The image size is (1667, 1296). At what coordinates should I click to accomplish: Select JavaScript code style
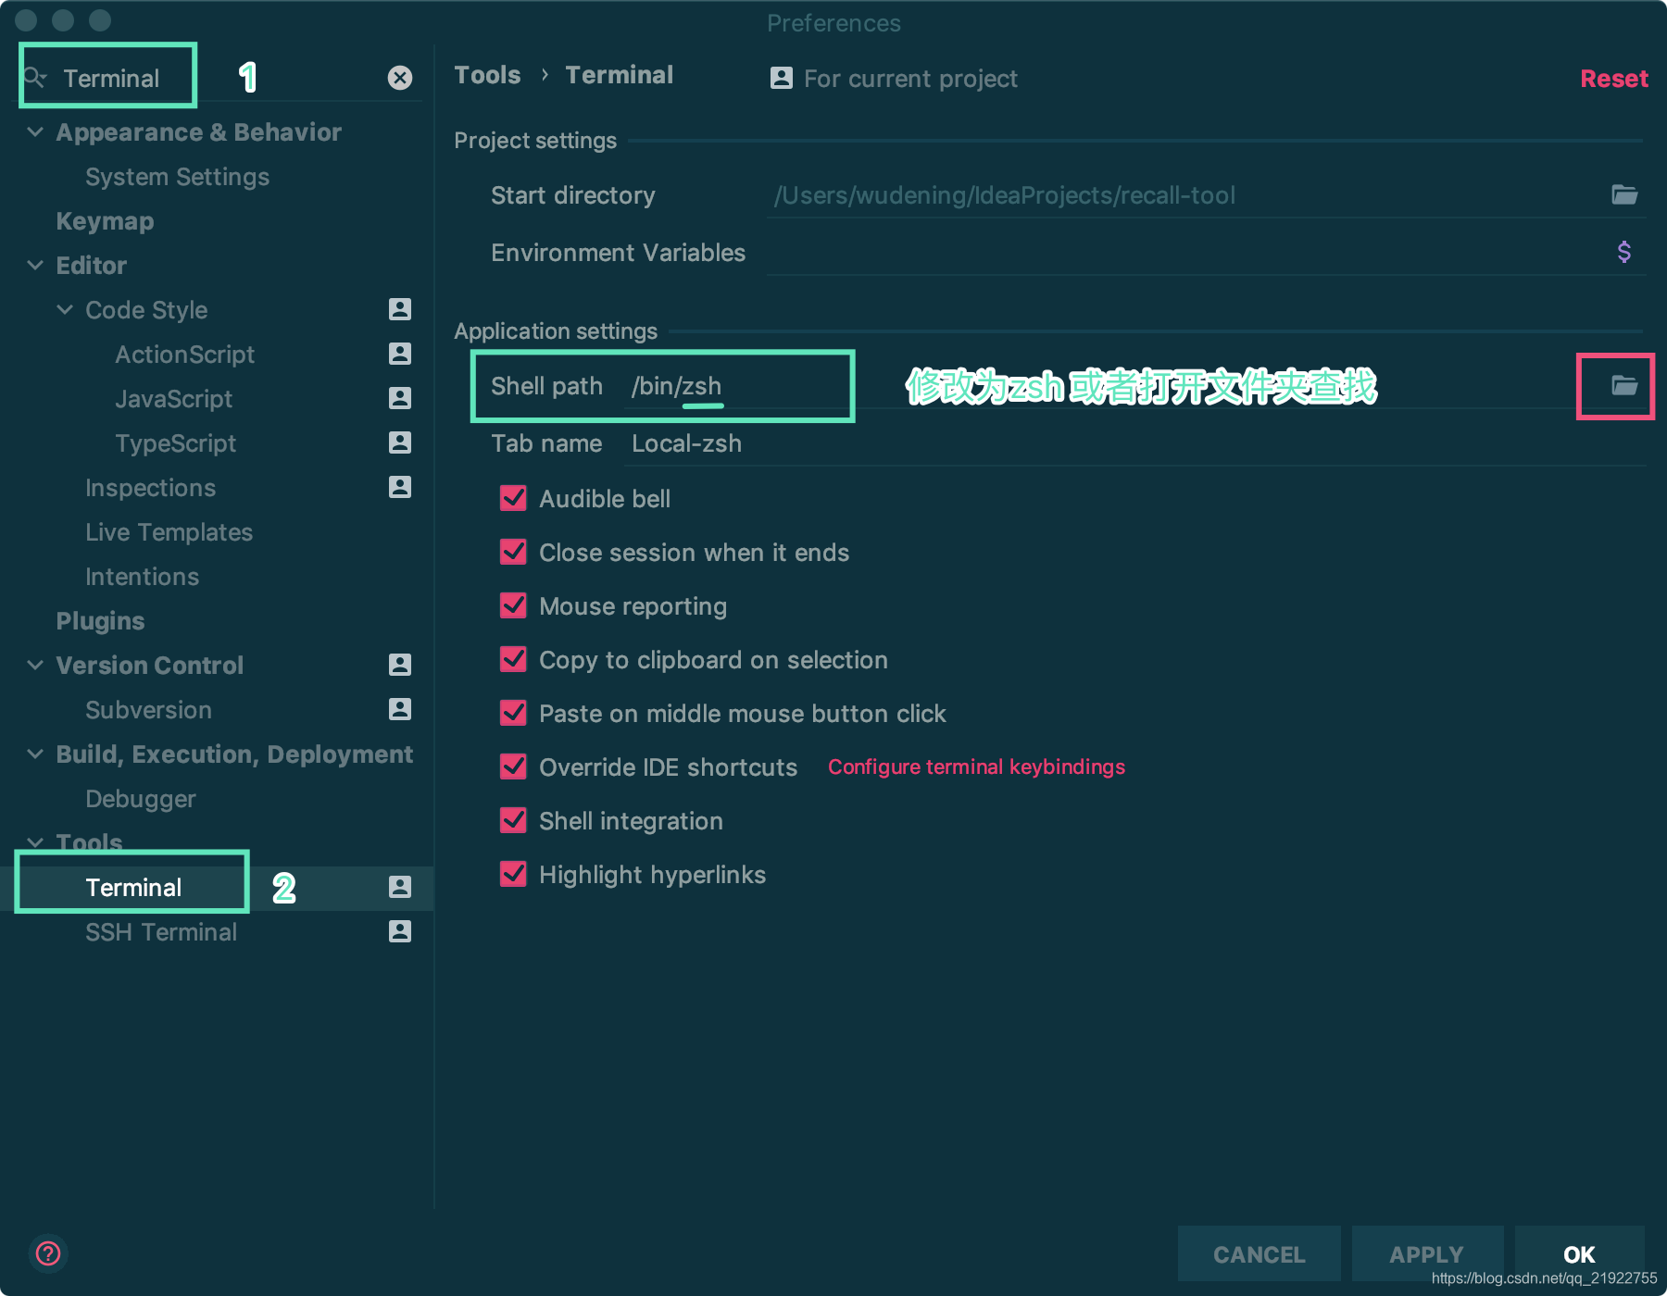click(x=173, y=399)
